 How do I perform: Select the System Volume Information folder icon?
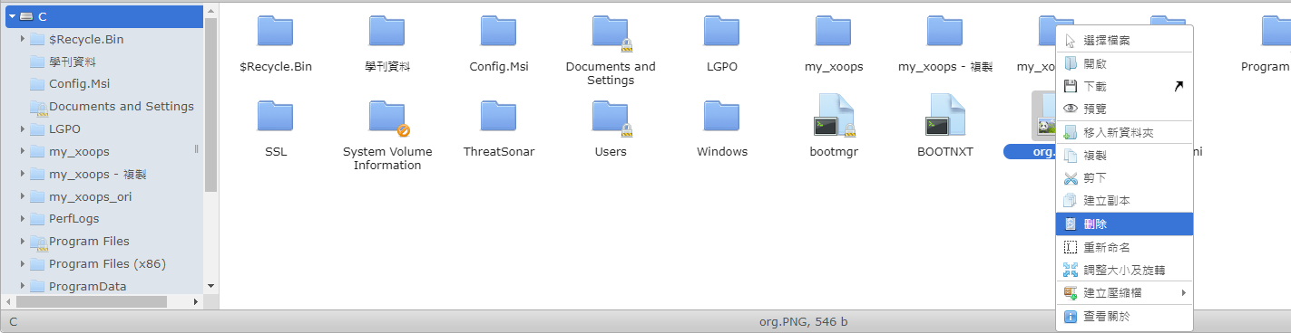(x=388, y=117)
